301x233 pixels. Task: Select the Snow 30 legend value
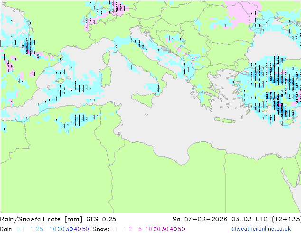tap(165, 229)
